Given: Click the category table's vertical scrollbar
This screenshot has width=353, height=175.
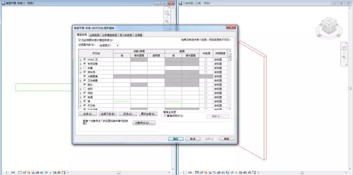Looking at the screenshot, I should tap(229, 81).
